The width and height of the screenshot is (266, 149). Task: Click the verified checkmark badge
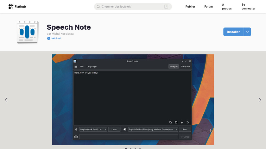pos(48,39)
